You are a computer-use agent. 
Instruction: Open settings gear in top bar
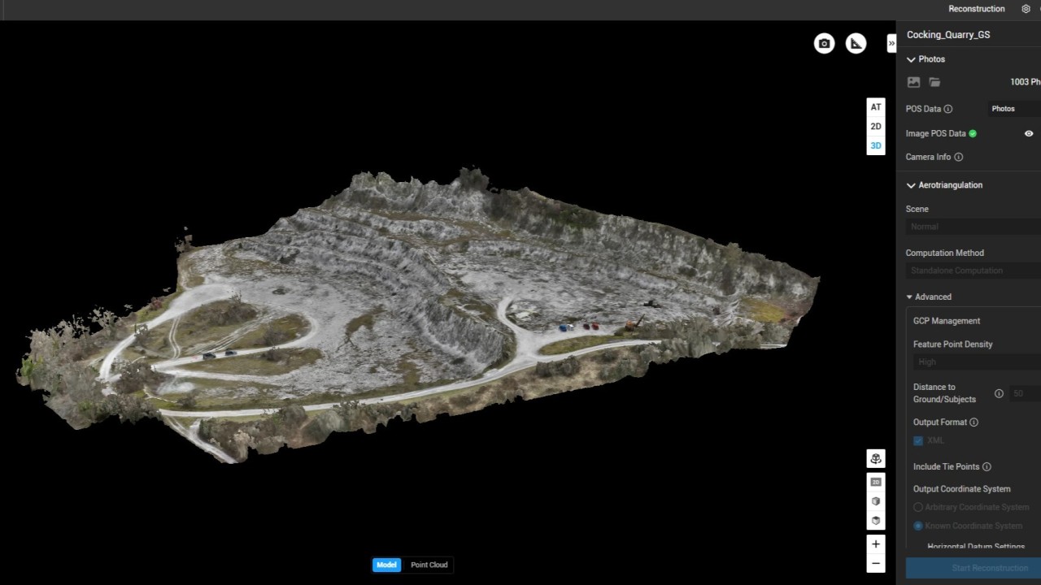[1026, 9]
